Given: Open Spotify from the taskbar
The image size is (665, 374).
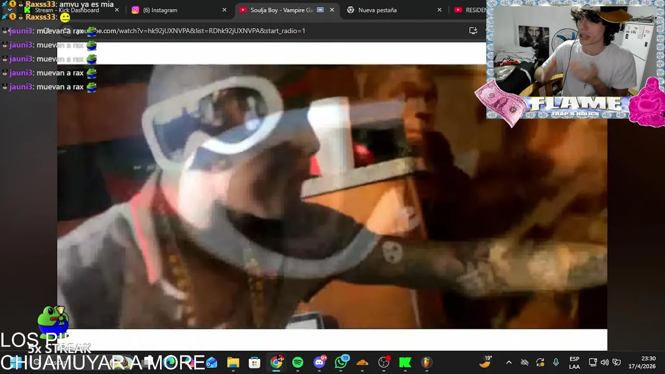Looking at the screenshot, I should [298, 363].
